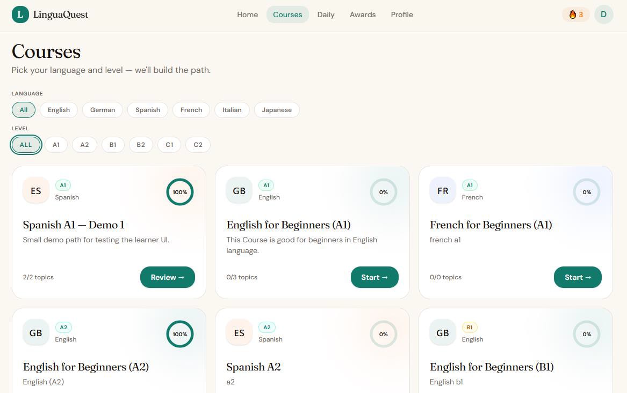Open the streak flame counter
627x393 pixels.
point(576,15)
